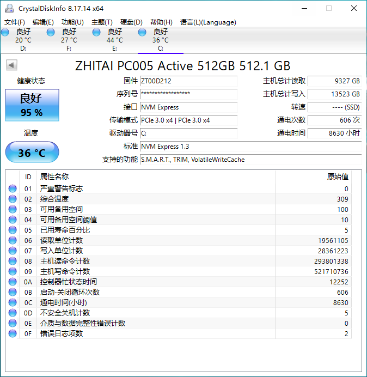Click status orb beside 已用寿命百分比 attribute
The height and width of the screenshot is (377, 367).
point(13,230)
